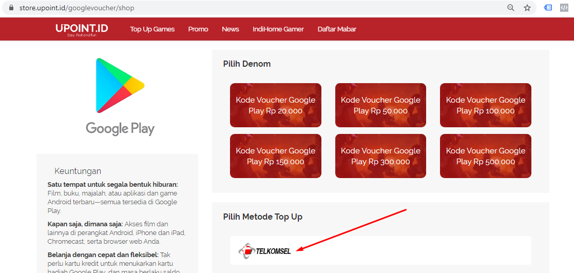This screenshot has height=273, width=574.
Task: Click the 'Kapan saja, dimana saja' text
Action: pos(85,224)
